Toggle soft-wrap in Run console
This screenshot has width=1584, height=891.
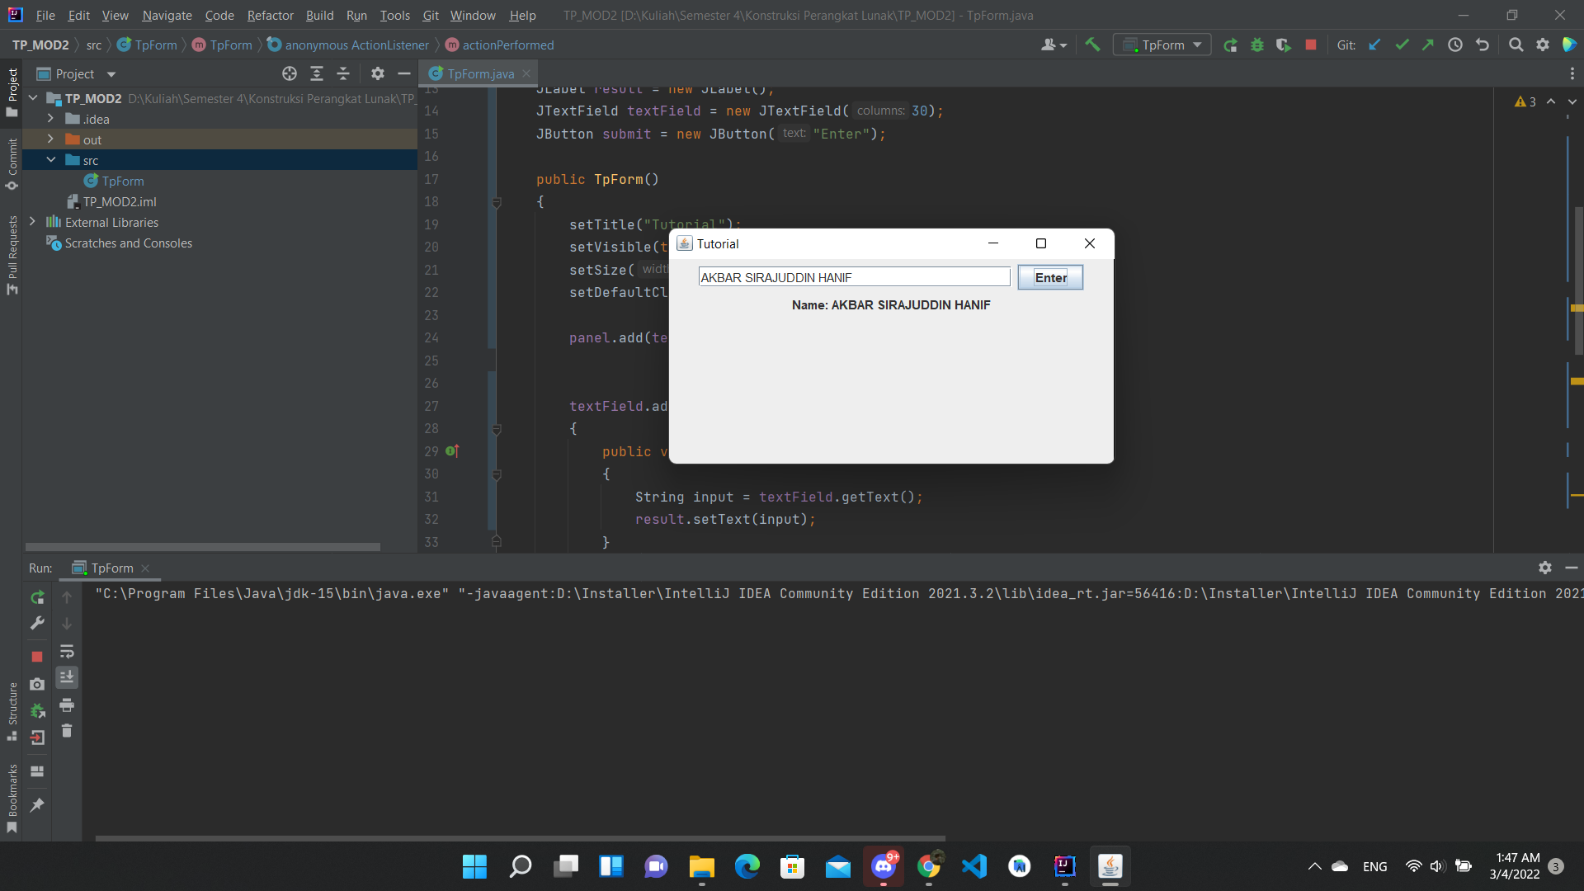[67, 652]
